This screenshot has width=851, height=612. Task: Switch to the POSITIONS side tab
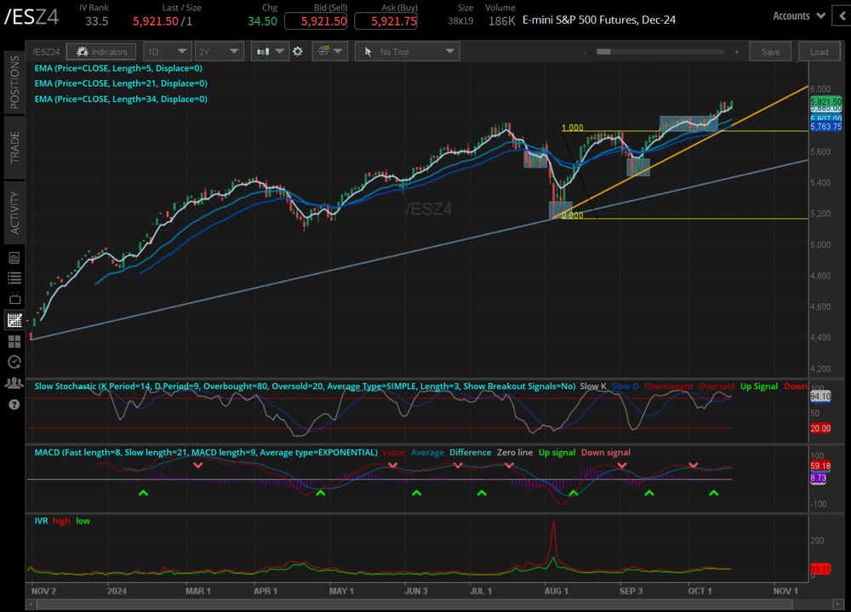(x=14, y=82)
